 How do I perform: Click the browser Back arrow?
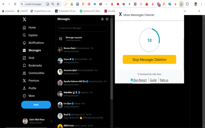click(4, 4)
